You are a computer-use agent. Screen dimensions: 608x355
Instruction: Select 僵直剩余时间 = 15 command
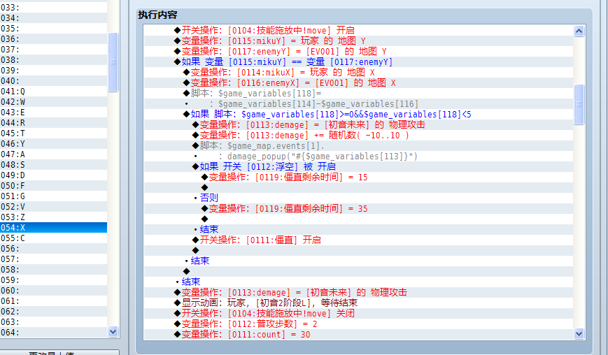pos(358,177)
